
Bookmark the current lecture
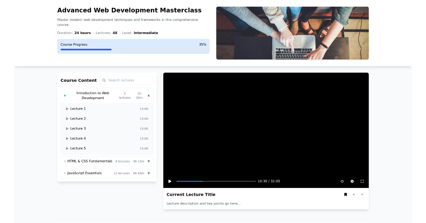tap(345, 194)
